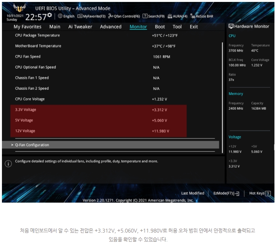The height and width of the screenshot is (246, 276).
Task: Click the date 10/31/2021
Action: pos(15,16)
